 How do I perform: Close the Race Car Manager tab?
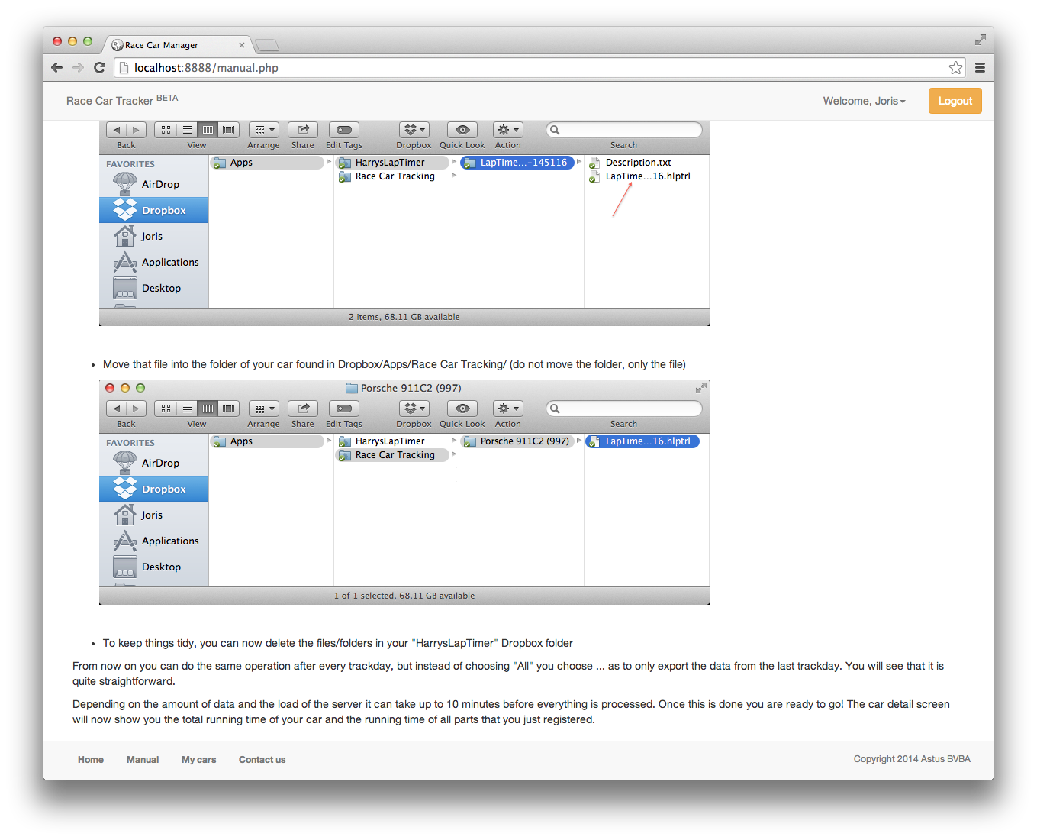coord(242,45)
